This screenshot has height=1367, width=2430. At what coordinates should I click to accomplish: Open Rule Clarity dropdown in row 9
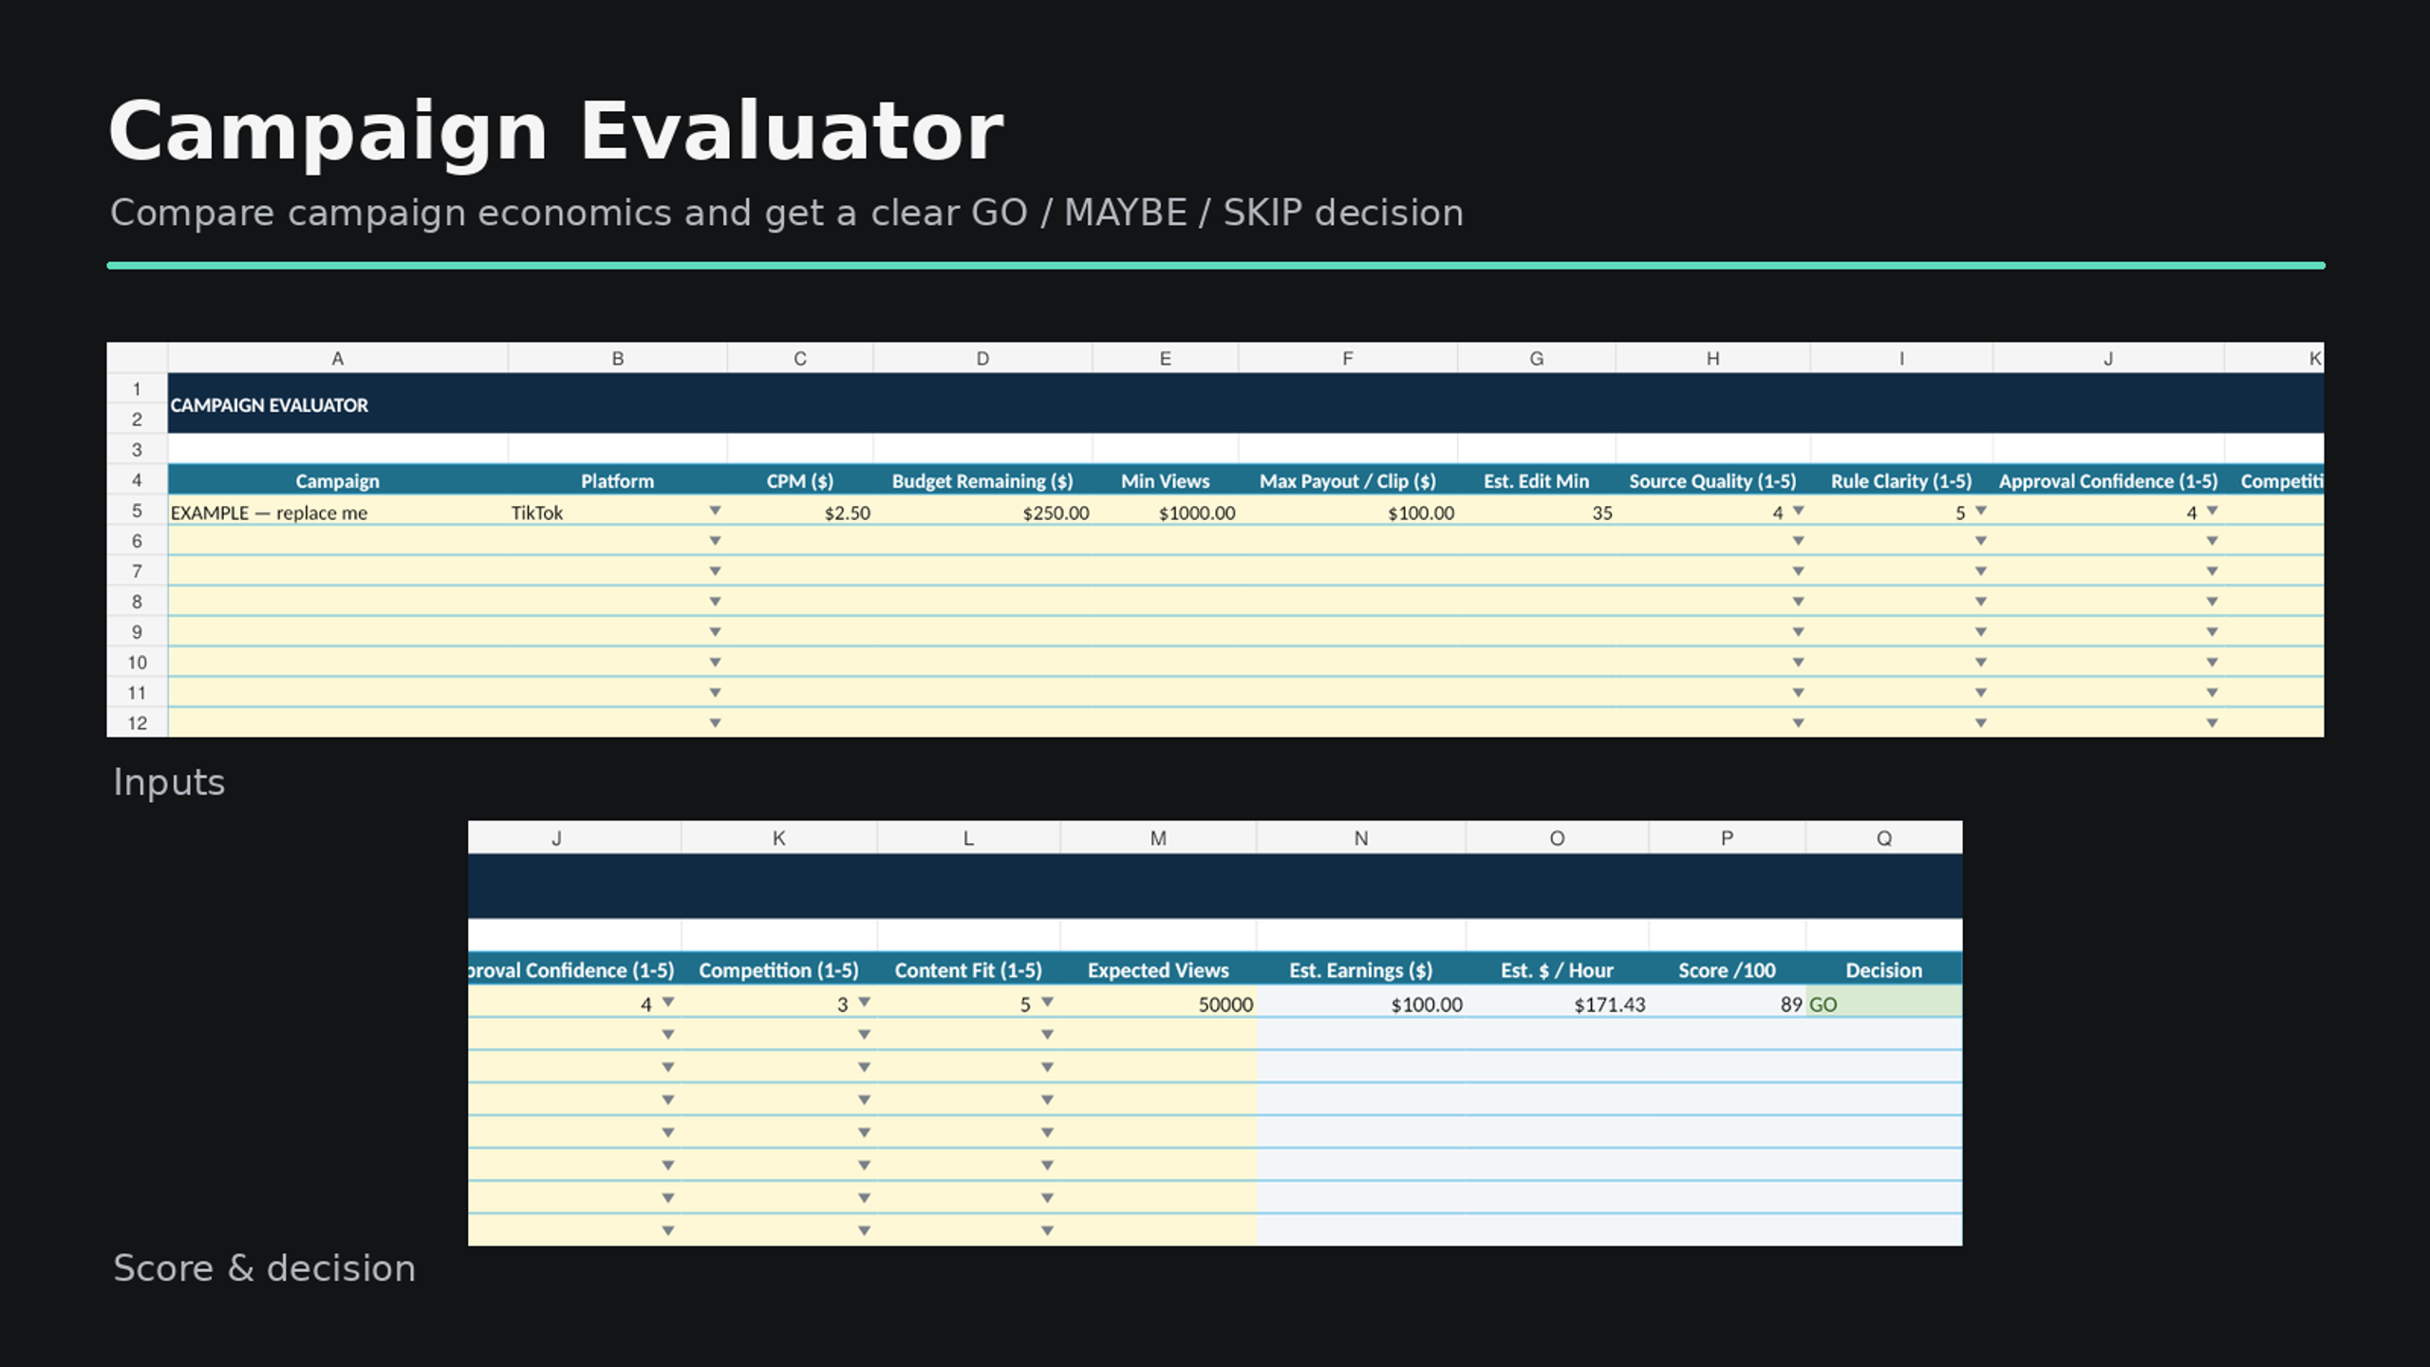pyautogui.click(x=1981, y=632)
